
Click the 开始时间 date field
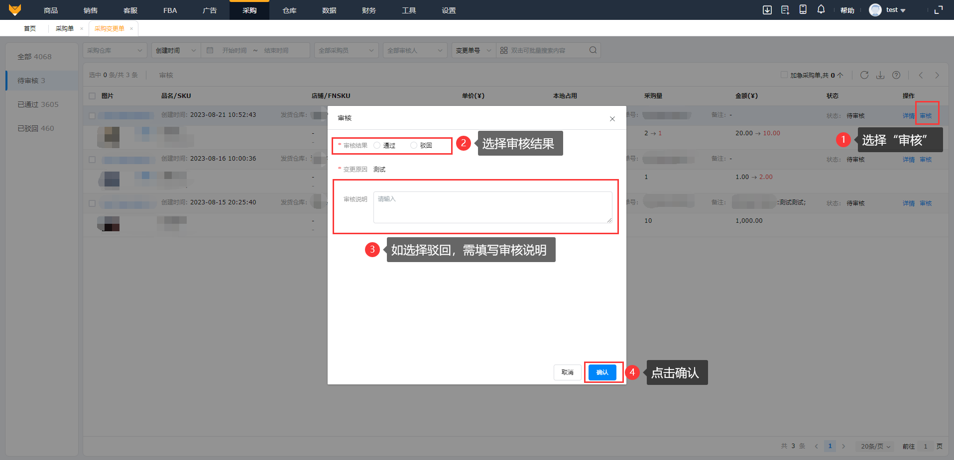point(235,50)
